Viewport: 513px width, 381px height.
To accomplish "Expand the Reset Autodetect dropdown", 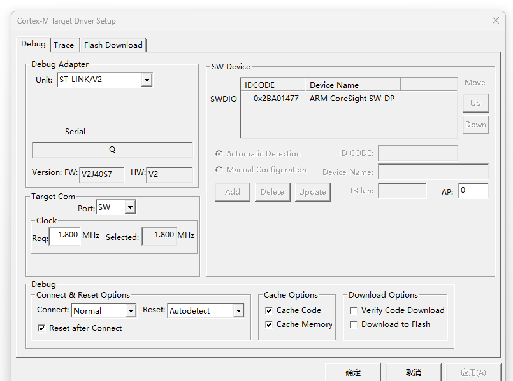I will (205, 310).
